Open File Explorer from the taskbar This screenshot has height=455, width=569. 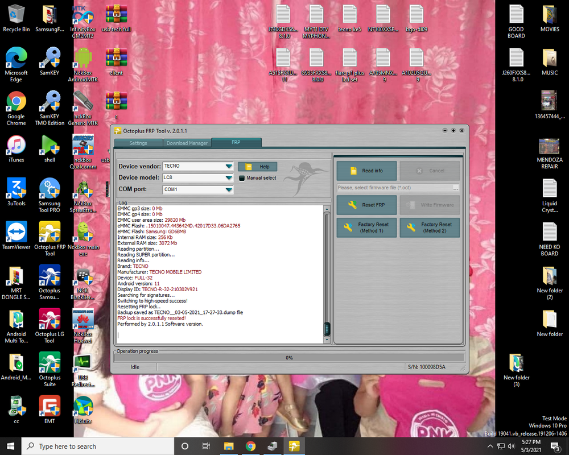tap(229, 446)
